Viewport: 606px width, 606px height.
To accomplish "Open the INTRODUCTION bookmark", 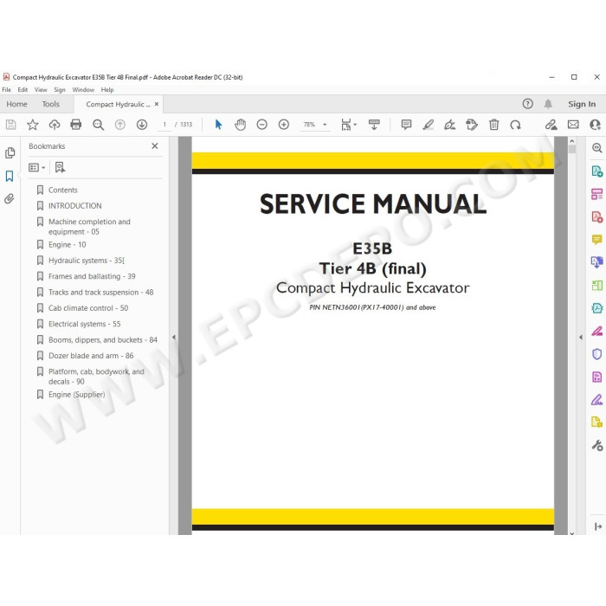I will (75, 206).
